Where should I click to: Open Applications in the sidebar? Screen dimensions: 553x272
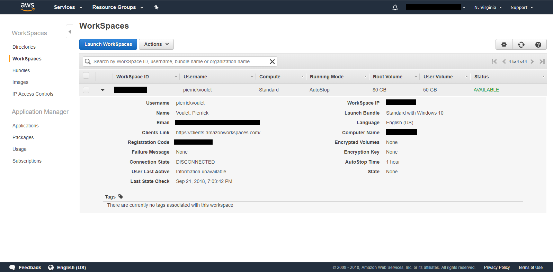(25, 126)
